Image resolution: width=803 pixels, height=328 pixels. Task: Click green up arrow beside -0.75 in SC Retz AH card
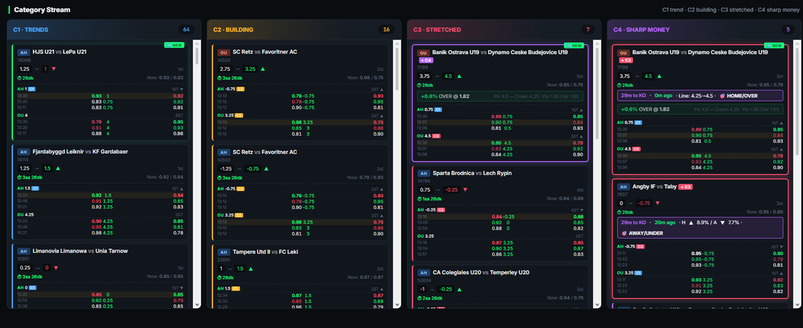[266, 168]
